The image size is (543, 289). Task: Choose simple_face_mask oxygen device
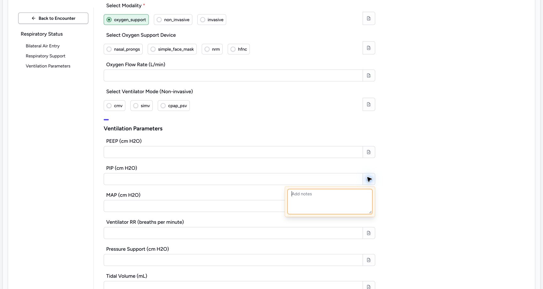click(x=172, y=49)
